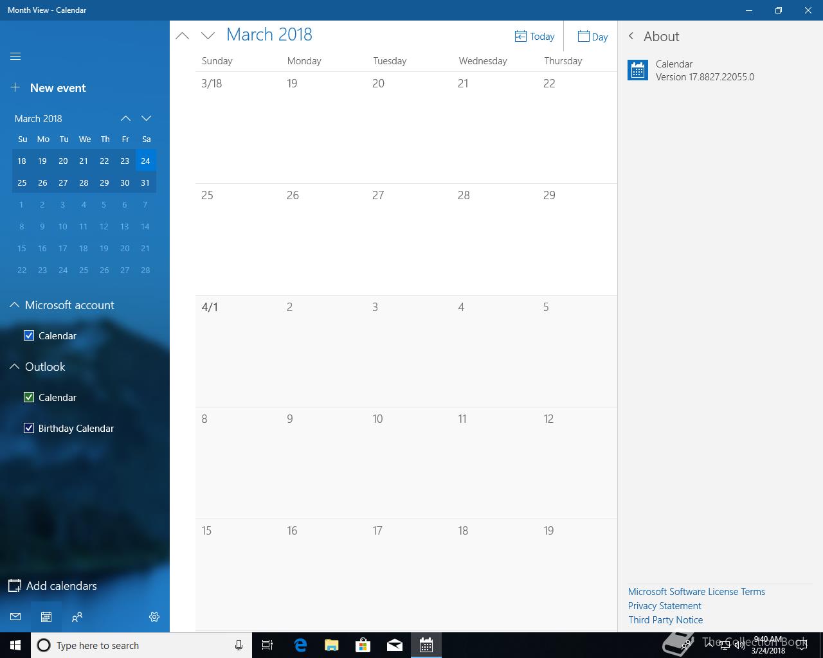823x658 pixels.
Task: Click Add calendars
Action: [53, 586]
